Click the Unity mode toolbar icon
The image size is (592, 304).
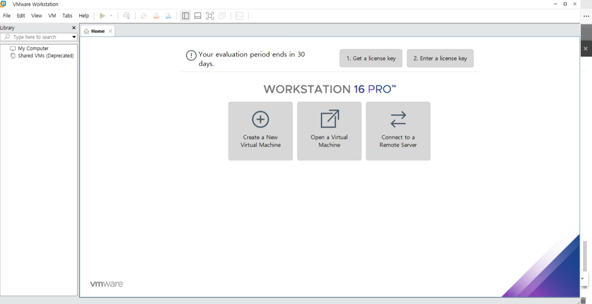222,16
